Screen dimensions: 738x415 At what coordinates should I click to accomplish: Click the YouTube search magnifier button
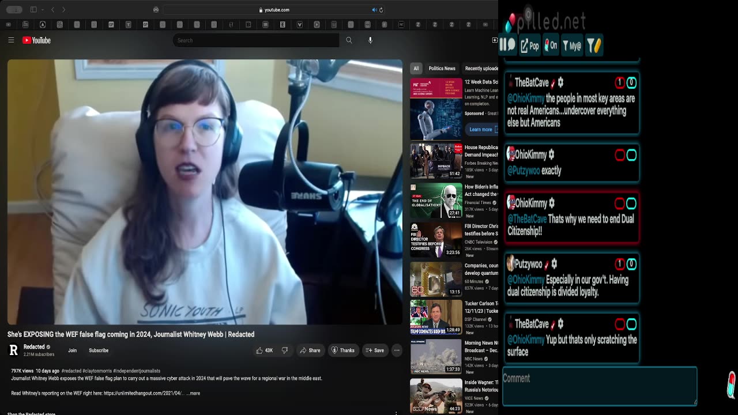tap(349, 40)
